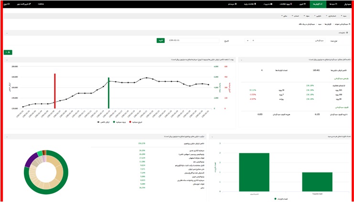Screen dimensions: 354x202
Task: Collapse the performance summary panel chevron
Action: pos(242,60)
